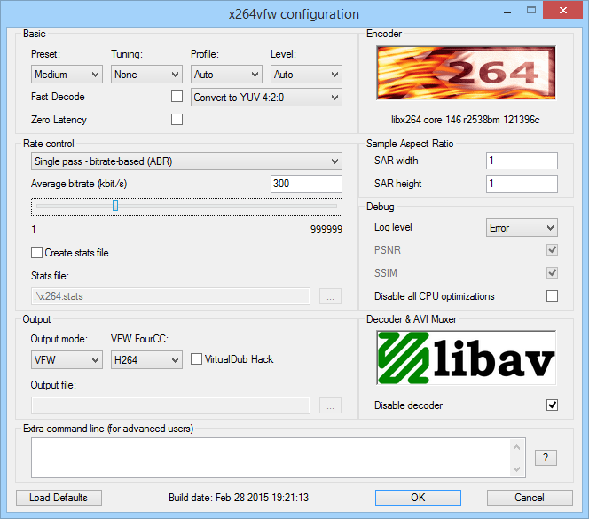Open the rate control mode dropdown
Viewport: 589px width, 519px height.
click(186, 161)
